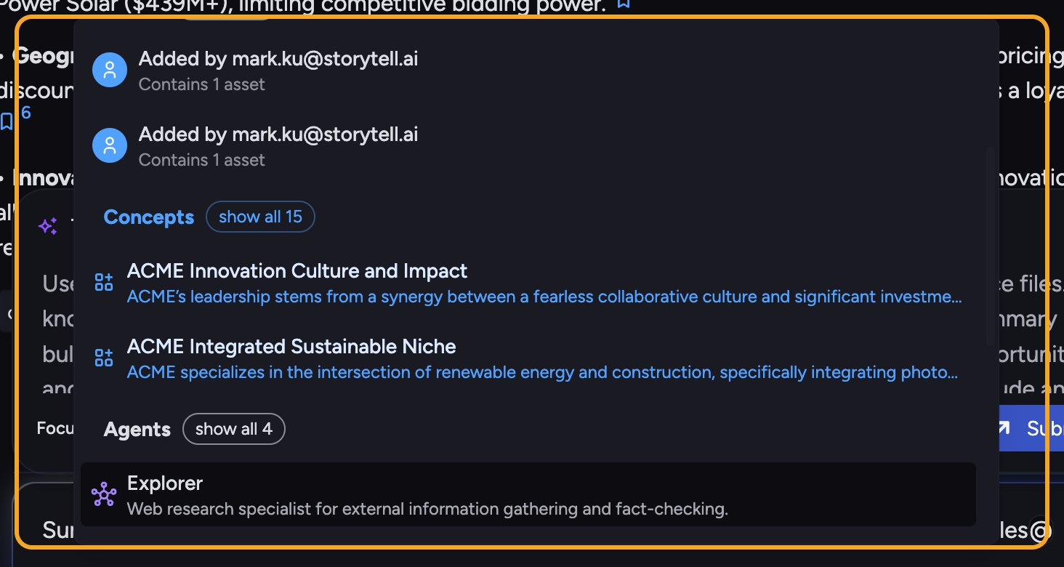Open citation number 6 link
1064x567 pixels.
[26, 113]
